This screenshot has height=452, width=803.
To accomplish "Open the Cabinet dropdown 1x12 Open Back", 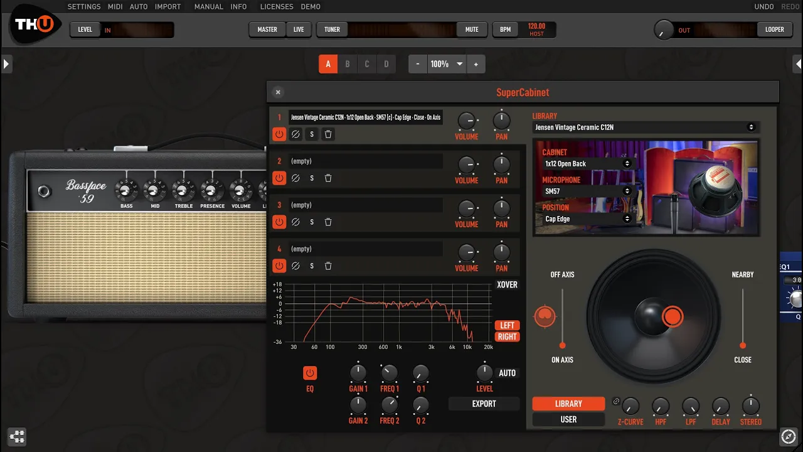I will (587, 163).
